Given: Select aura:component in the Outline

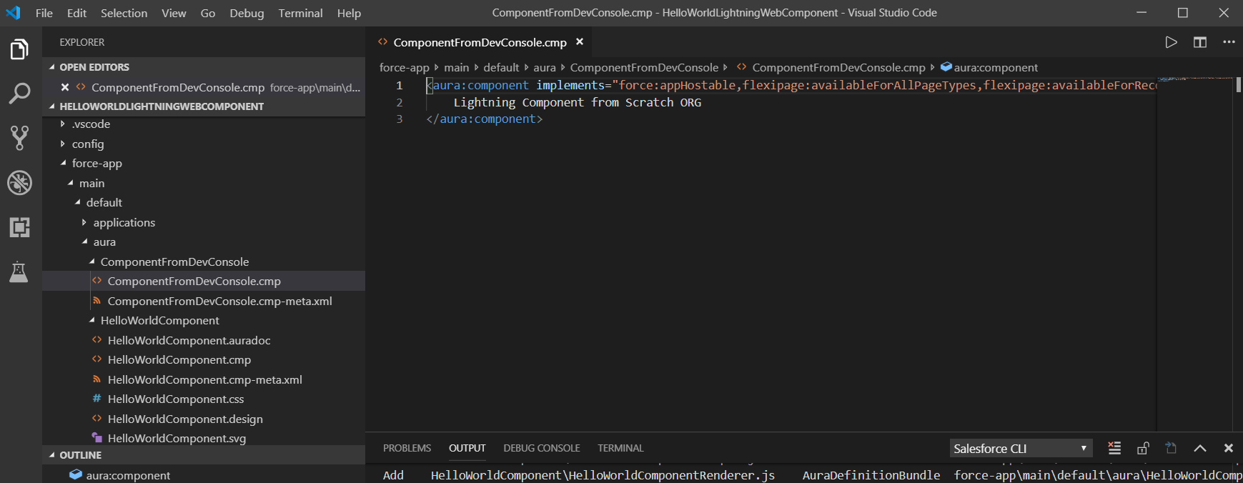Looking at the screenshot, I should pyautogui.click(x=204, y=475).
